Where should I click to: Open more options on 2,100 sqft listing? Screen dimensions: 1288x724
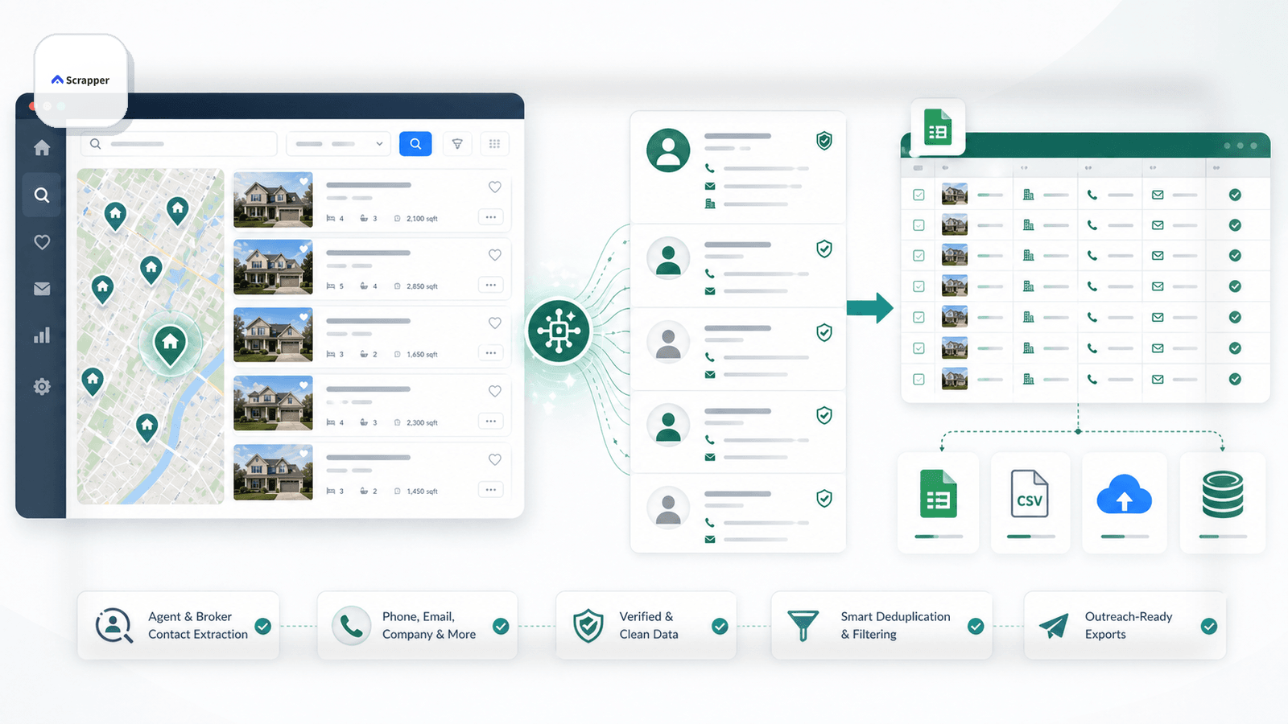(491, 217)
